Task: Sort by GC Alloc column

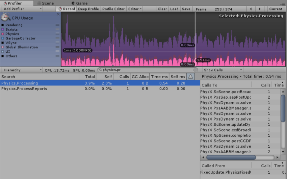Action: point(140,77)
